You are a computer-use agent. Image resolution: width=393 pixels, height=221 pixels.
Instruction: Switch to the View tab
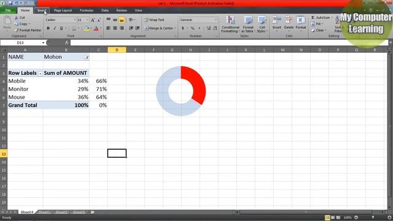point(138,10)
